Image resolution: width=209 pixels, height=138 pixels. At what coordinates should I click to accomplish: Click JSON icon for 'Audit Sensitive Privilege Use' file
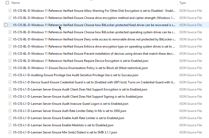[10, 75]
